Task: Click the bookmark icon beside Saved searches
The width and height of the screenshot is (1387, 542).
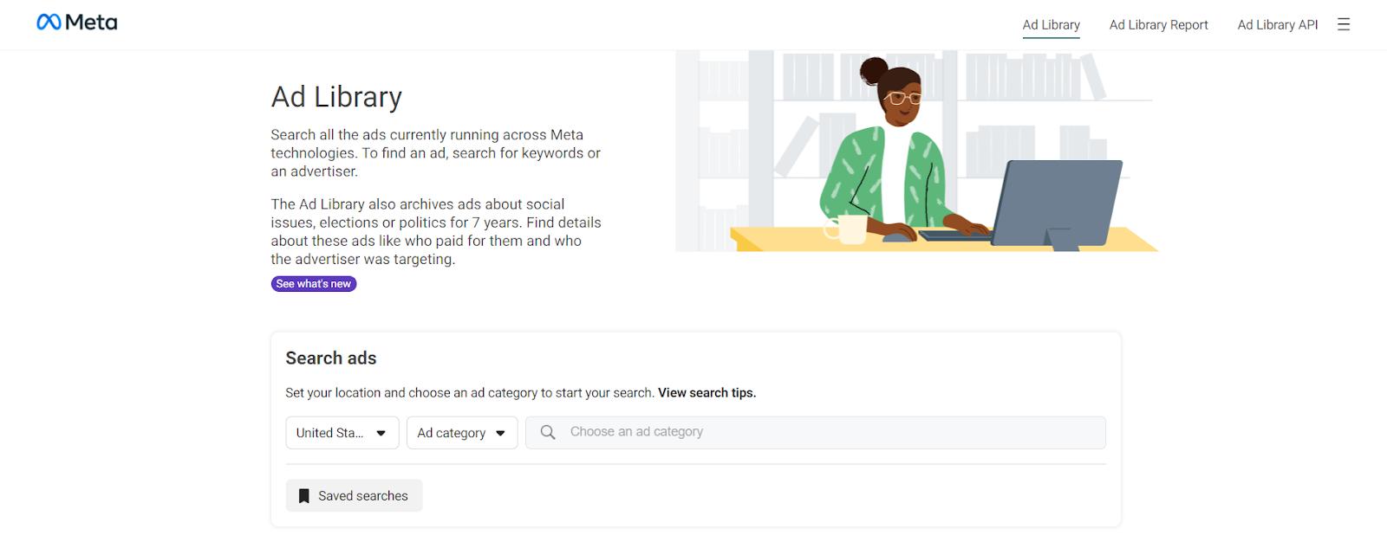Action: coord(303,496)
